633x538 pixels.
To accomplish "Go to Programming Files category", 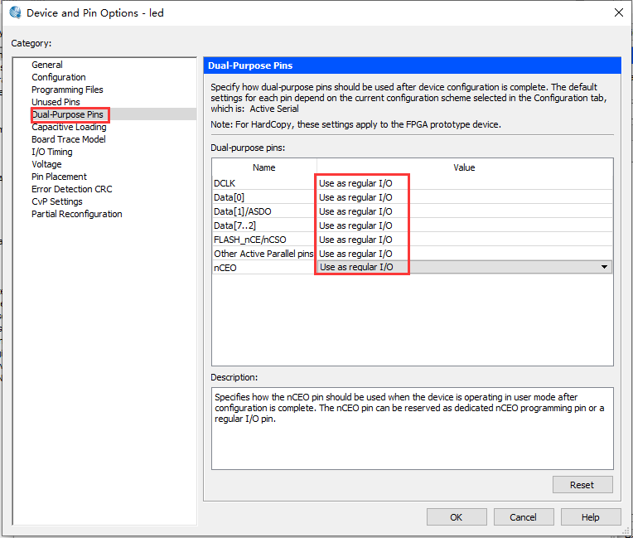I will 67,90.
